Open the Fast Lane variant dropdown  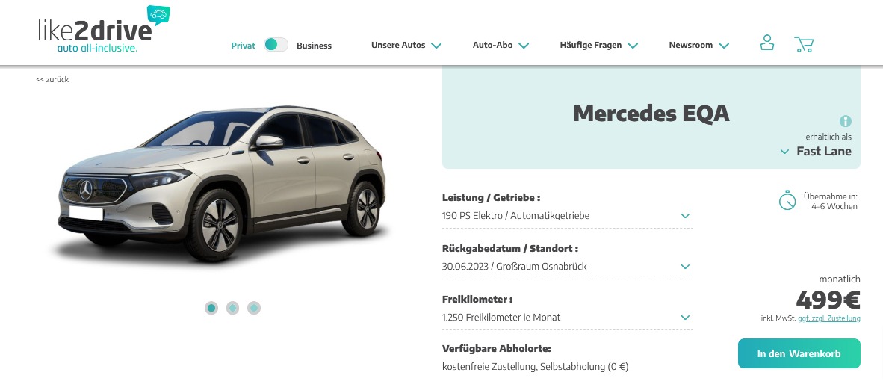pyautogui.click(x=816, y=152)
